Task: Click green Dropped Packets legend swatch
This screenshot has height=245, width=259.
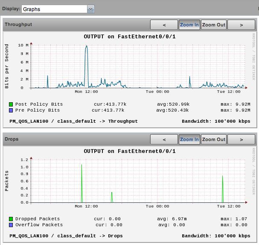Action: [x=11, y=219]
